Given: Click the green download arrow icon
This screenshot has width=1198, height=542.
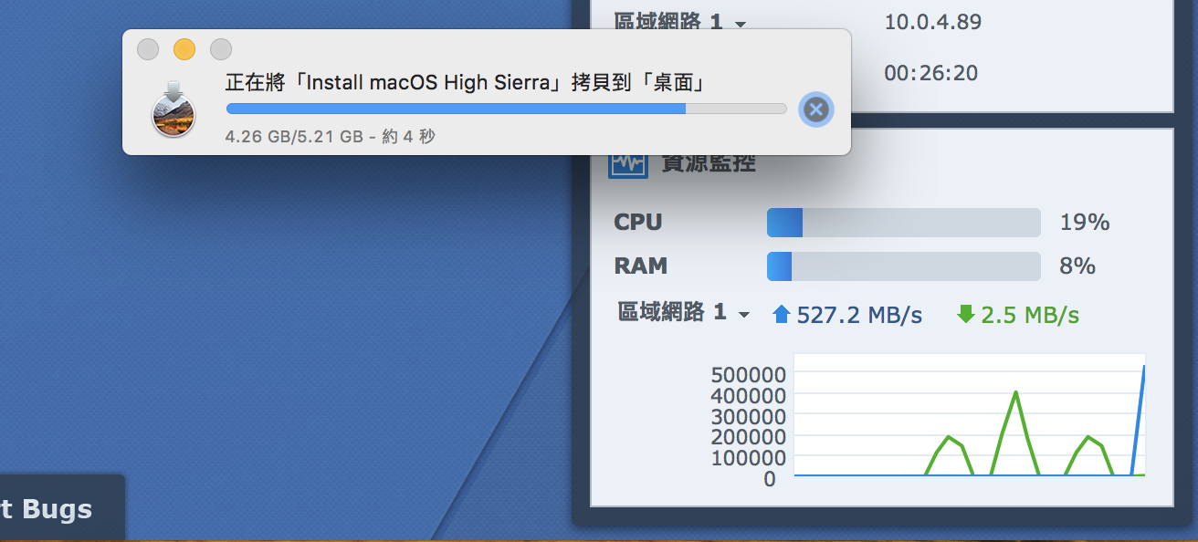Looking at the screenshot, I should coord(965,315).
